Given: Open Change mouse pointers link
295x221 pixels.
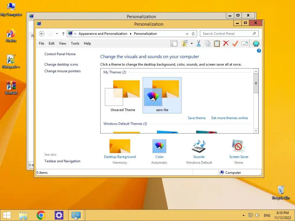Looking at the screenshot, I should tap(63, 71).
